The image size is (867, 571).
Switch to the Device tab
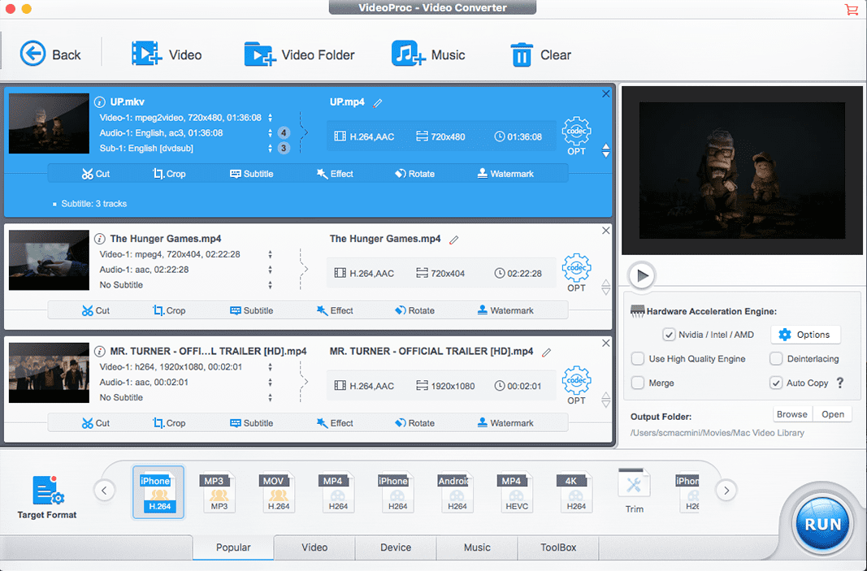pos(396,547)
